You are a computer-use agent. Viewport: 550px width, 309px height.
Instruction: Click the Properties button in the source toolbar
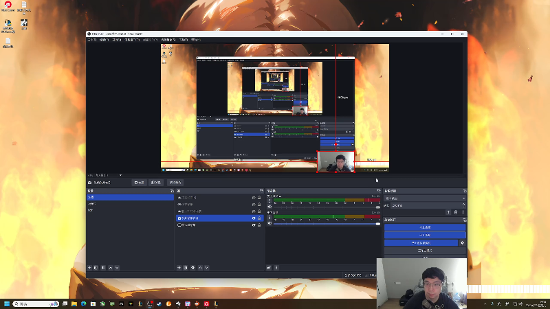[x=140, y=183]
